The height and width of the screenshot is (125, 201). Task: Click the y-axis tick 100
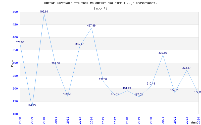coord(15,114)
